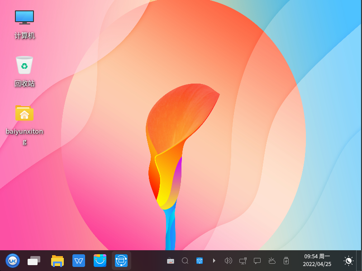Expand the hidden tray icons arrow
Screen dimensions: 362x271
coord(214,261)
